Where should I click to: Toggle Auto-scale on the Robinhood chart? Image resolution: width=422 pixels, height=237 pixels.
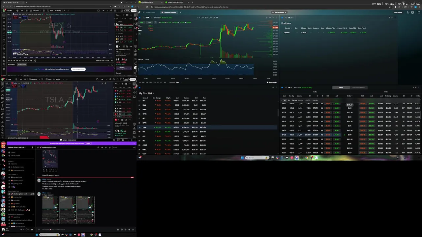272,82
